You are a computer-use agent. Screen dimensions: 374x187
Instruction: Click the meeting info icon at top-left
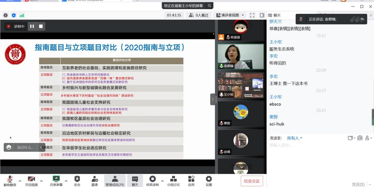[x=6, y=15]
